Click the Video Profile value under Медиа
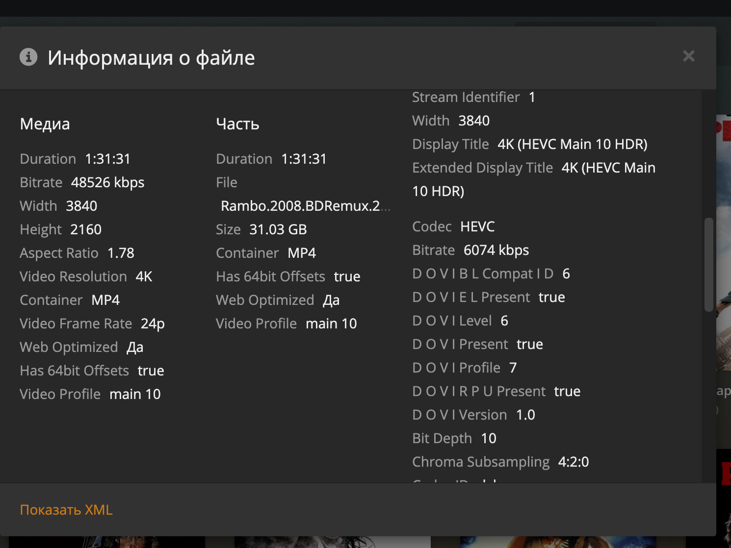This screenshot has height=548, width=731. (x=135, y=394)
